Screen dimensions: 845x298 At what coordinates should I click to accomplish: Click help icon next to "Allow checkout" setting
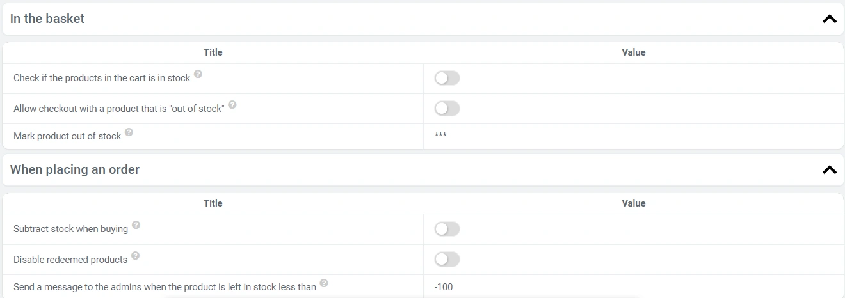coord(232,104)
